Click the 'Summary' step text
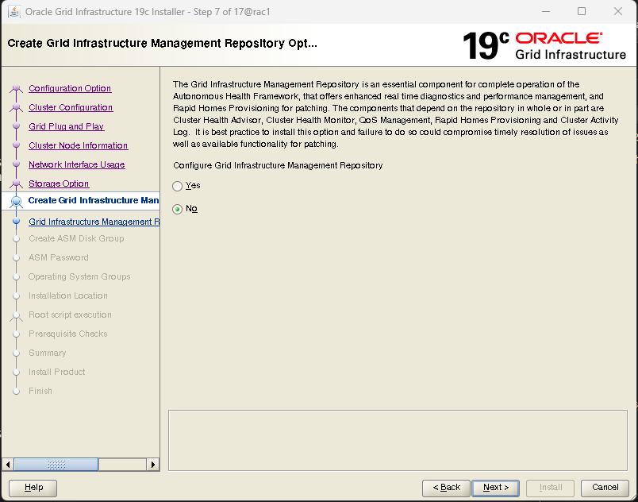The width and height of the screenshot is (638, 502). click(47, 353)
